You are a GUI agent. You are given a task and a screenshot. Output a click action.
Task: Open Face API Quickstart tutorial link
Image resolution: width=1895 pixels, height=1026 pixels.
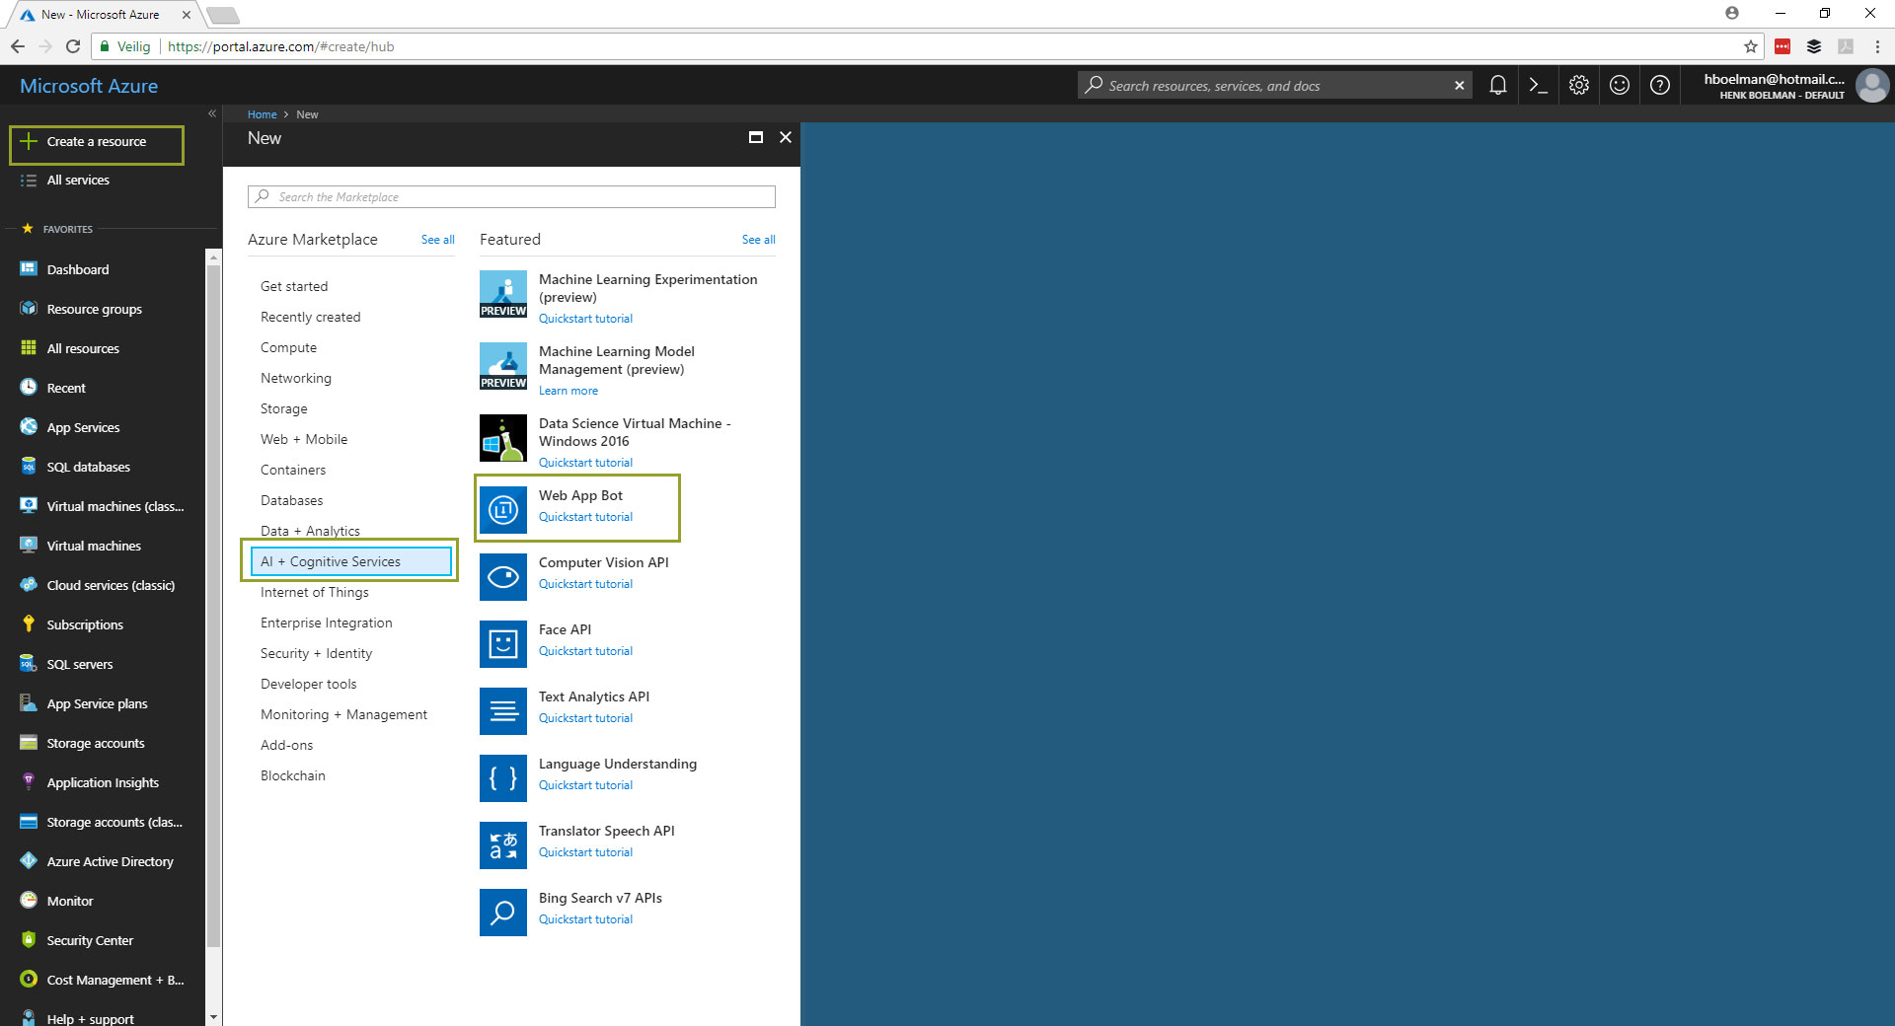[585, 651]
